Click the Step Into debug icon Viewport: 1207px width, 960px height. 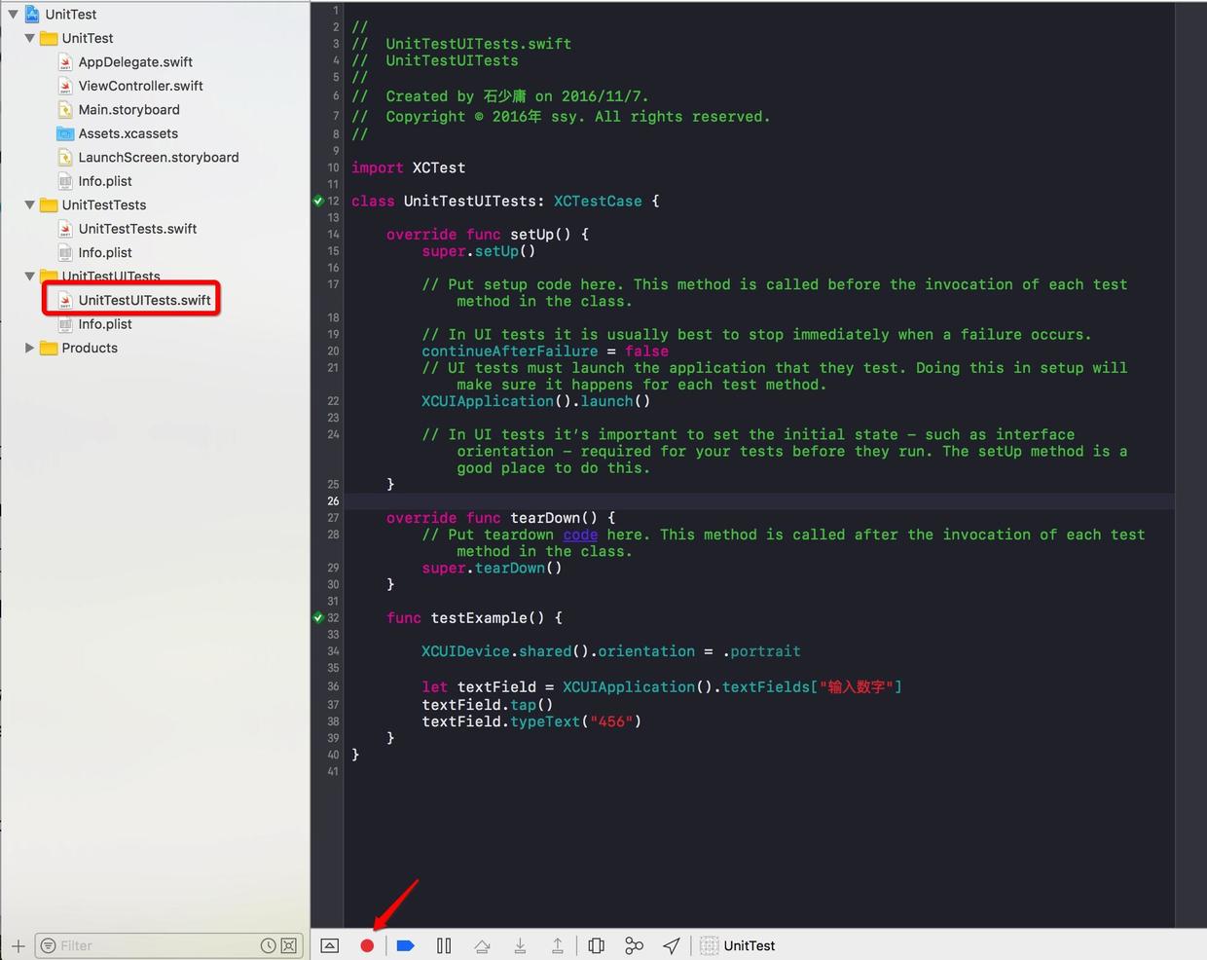tap(520, 945)
